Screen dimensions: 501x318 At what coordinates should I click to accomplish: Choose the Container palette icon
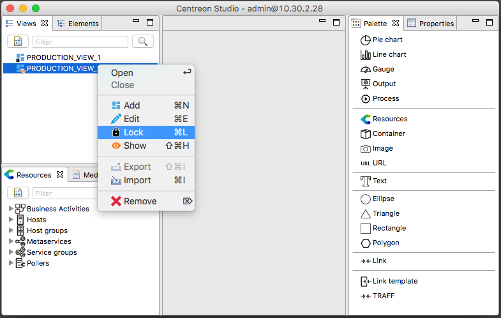coord(365,134)
